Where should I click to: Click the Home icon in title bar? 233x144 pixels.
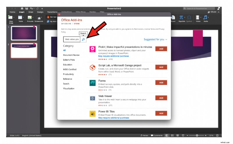point(22,8)
